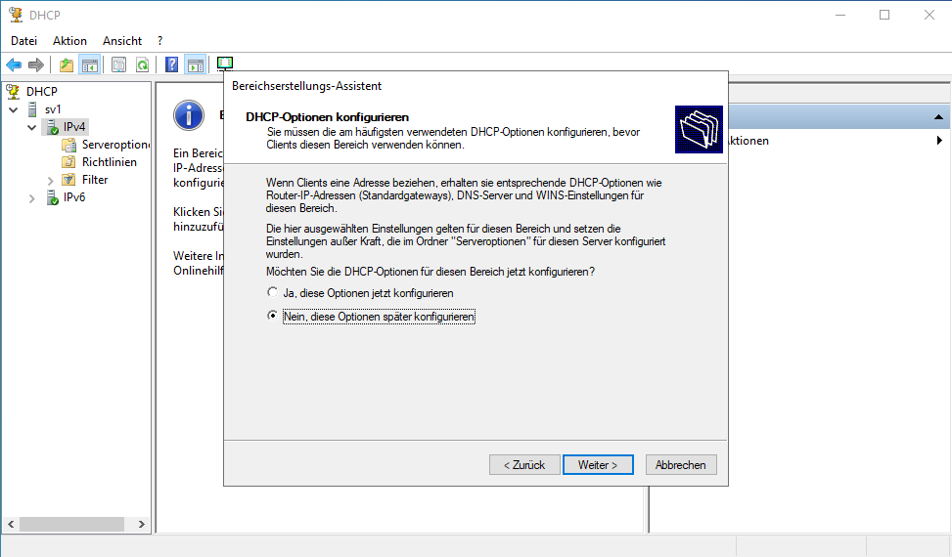Open the Ansicht menu
Screen dimensions: 952x557
[x=122, y=41]
